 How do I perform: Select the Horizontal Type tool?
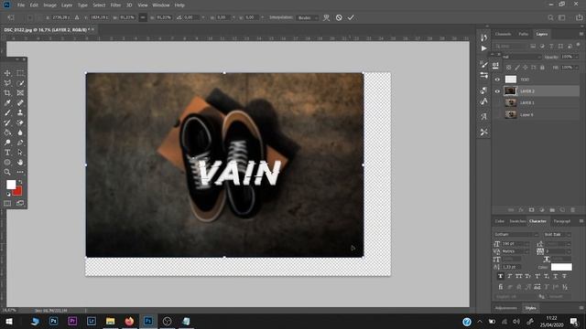pos(7,153)
